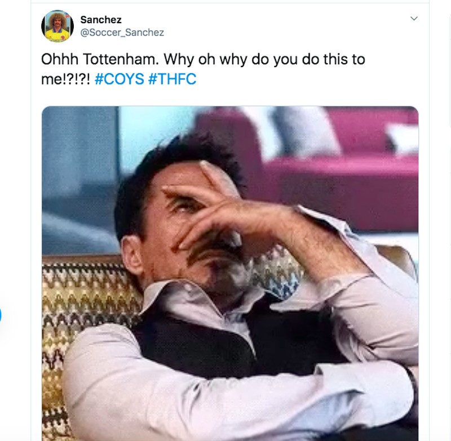This screenshot has height=441, width=451.
Task: Expand the tweet options chevron
Action: click(414, 19)
